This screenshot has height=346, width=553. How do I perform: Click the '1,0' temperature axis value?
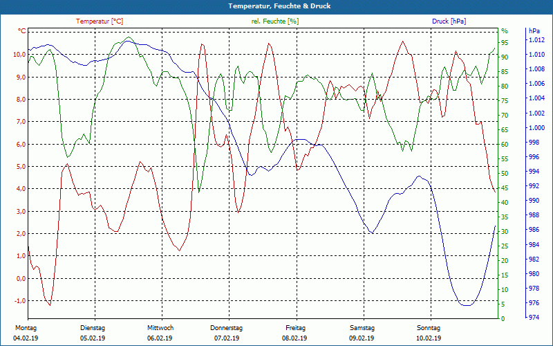click(21, 255)
